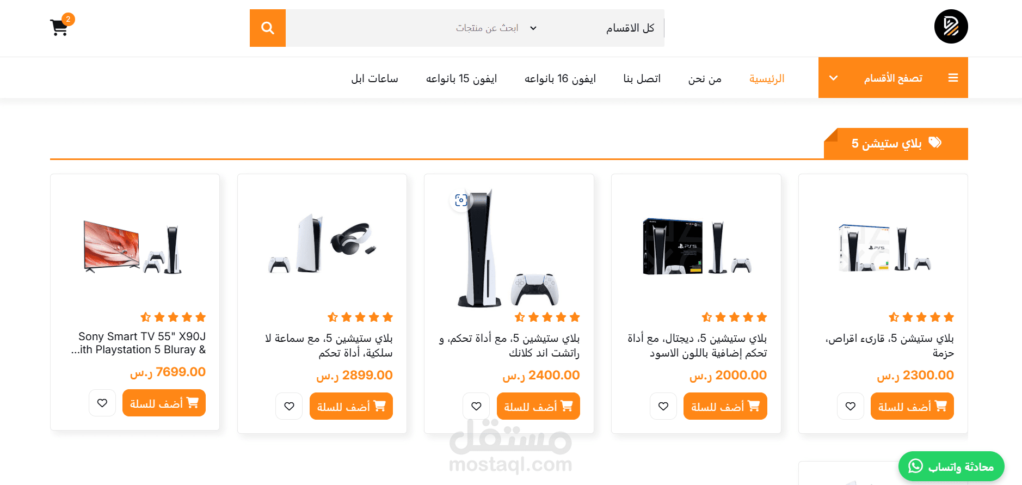Screen dimensions: 1022x485
Task: Click the ابحث عن منتجات search field
Action: [x=405, y=28]
